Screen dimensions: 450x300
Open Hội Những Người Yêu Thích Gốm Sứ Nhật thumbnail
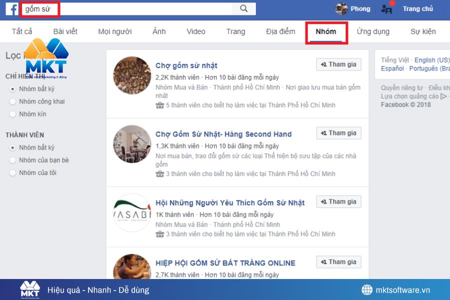[x=131, y=212]
